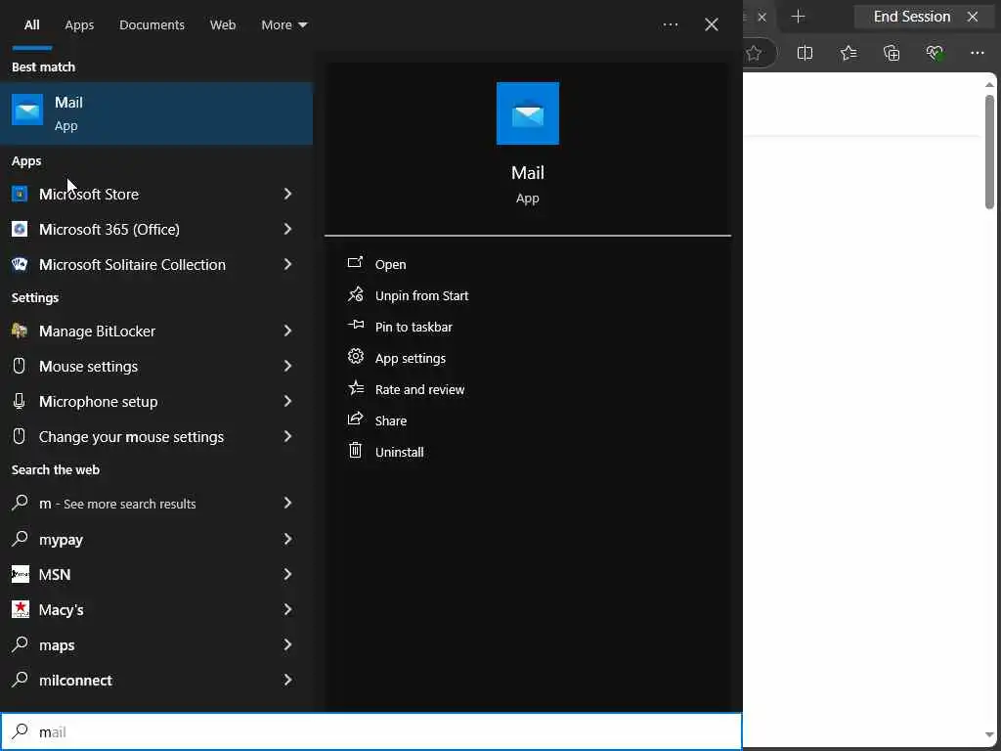
Task: Click 'Microsoft Solitaire Collection' app text
Action: 132,264
